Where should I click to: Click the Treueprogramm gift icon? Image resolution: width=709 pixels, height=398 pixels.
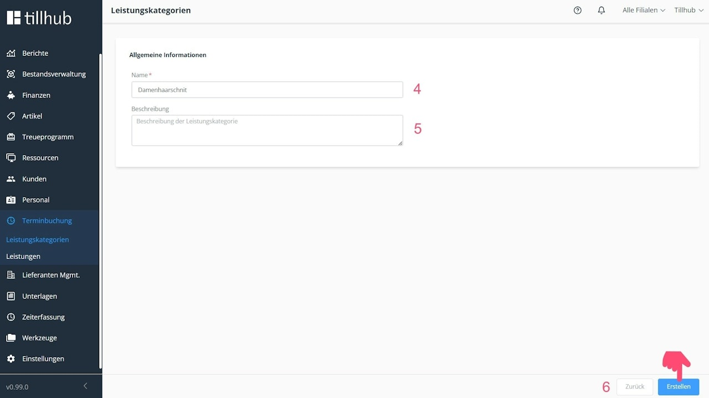tap(11, 137)
